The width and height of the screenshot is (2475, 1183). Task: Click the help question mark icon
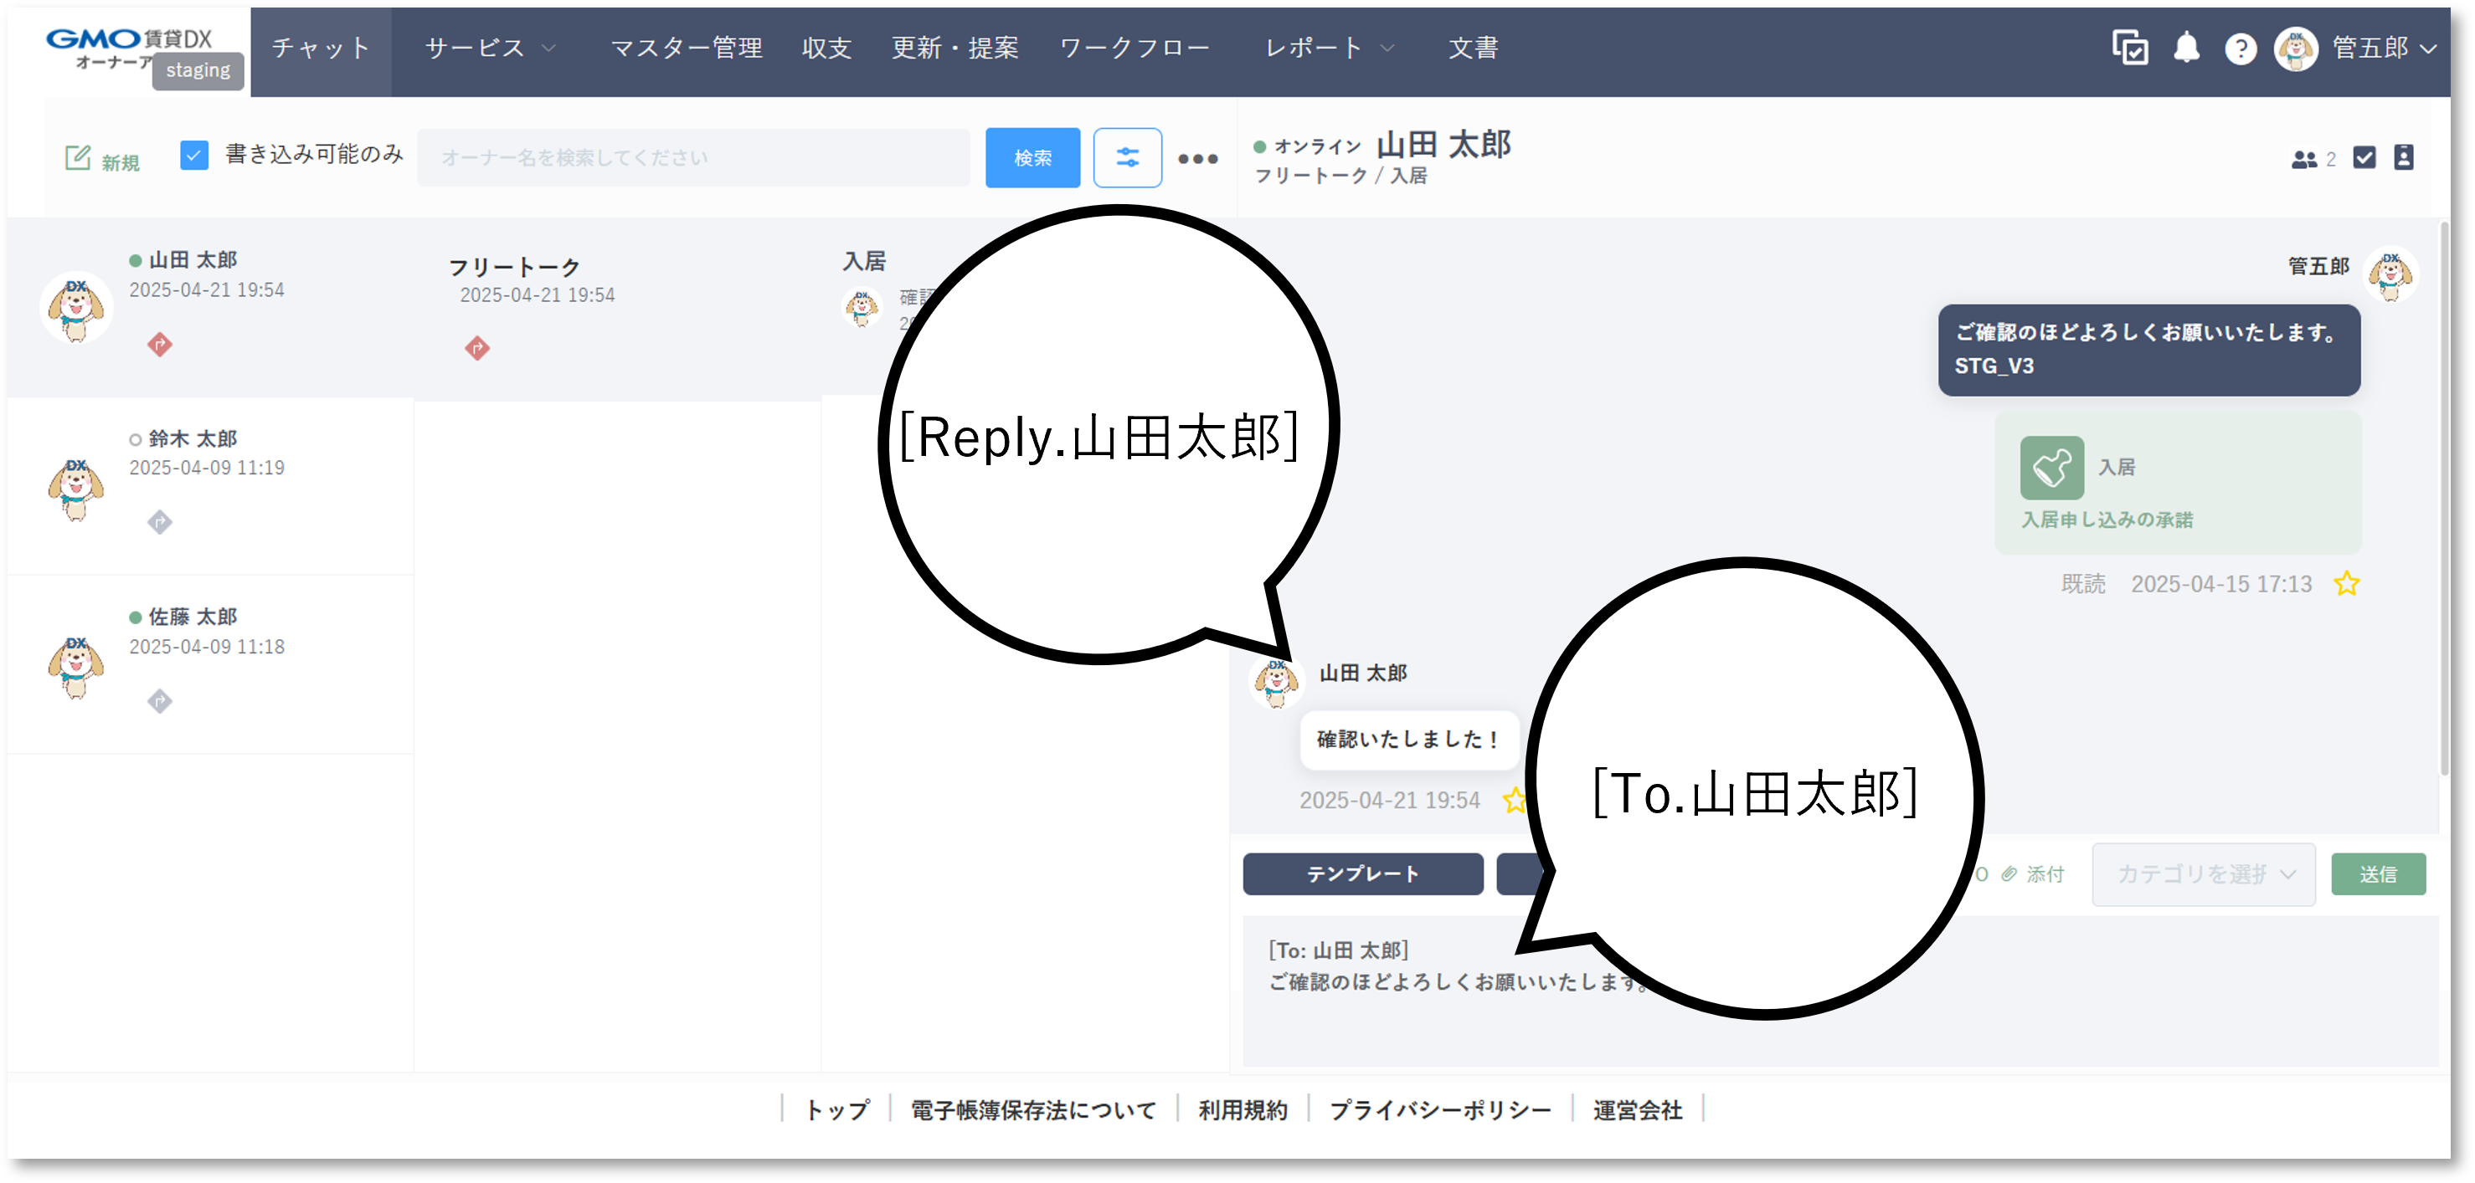(2241, 48)
